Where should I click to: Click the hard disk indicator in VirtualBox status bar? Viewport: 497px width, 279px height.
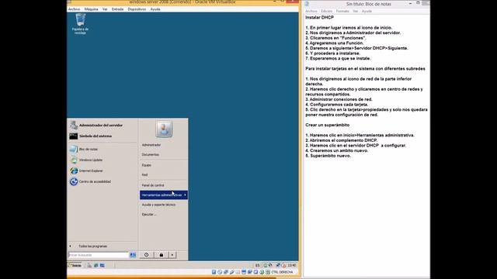pyautogui.click(x=214, y=272)
